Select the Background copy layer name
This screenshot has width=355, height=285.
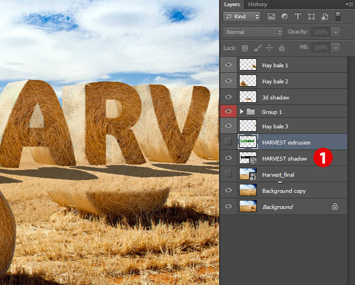(x=284, y=191)
